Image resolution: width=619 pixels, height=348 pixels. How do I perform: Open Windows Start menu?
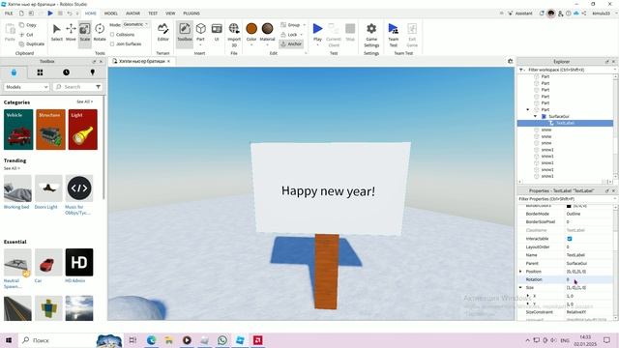click(9, 340)
